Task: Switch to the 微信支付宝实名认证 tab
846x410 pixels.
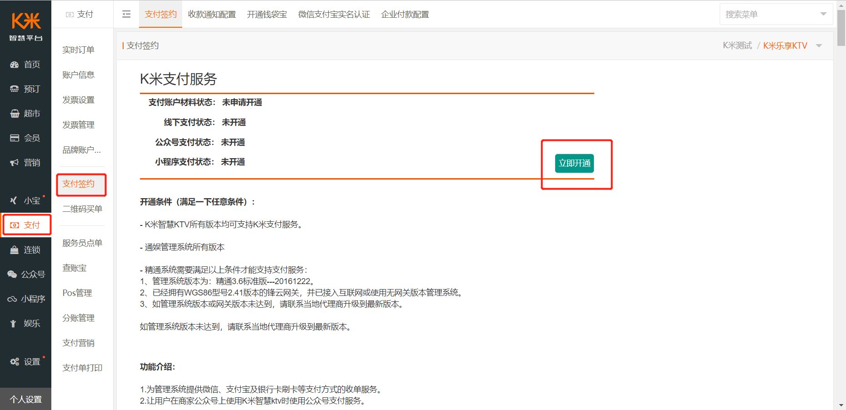Action: point(334,14)
